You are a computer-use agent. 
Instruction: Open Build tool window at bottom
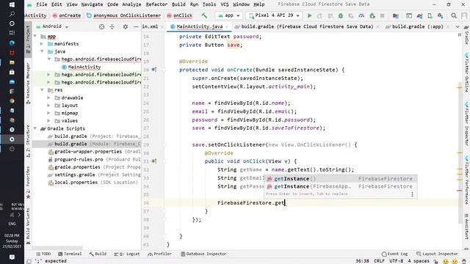pos(98,254)
